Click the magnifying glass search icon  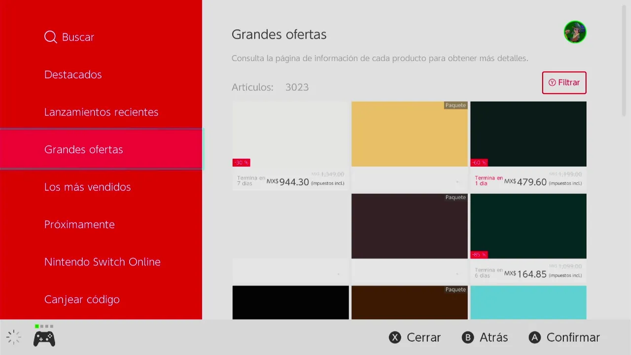click(50, 37)
